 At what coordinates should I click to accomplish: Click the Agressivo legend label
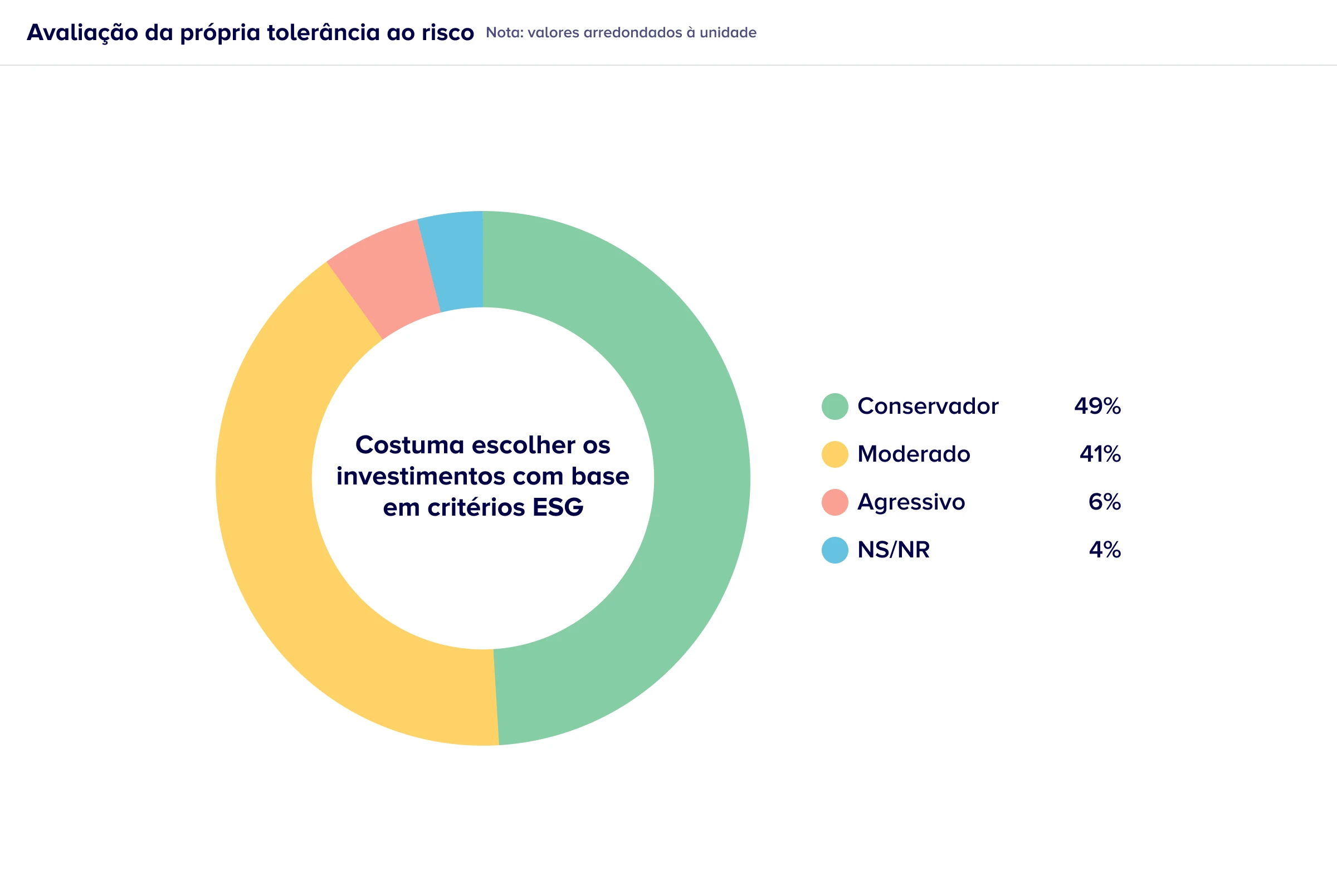pyautogui.click(x=911, y=502)
